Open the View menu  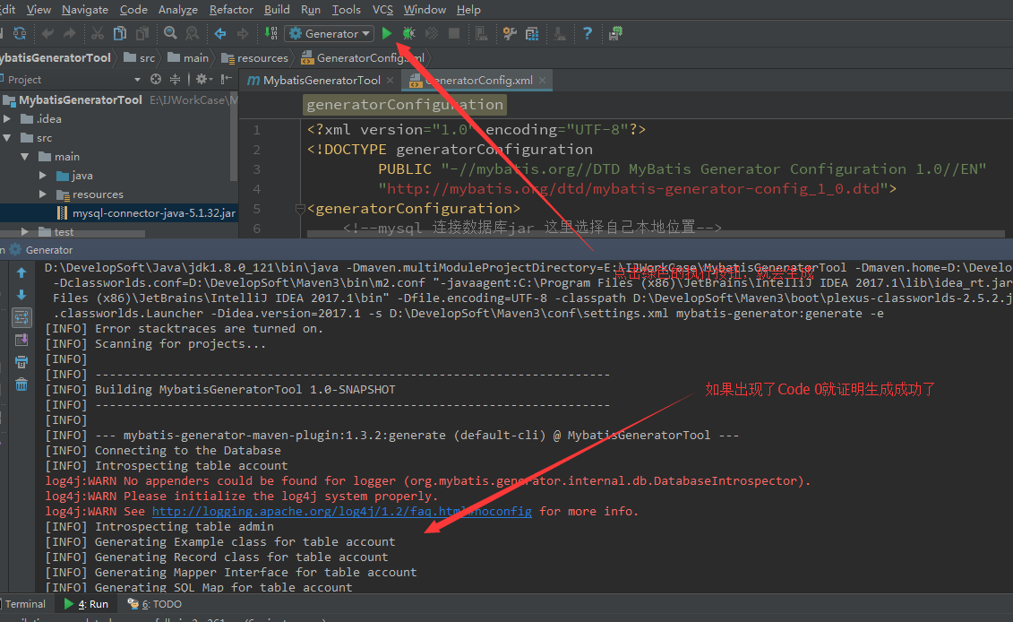pyautogui.click(x=39, y=10)
